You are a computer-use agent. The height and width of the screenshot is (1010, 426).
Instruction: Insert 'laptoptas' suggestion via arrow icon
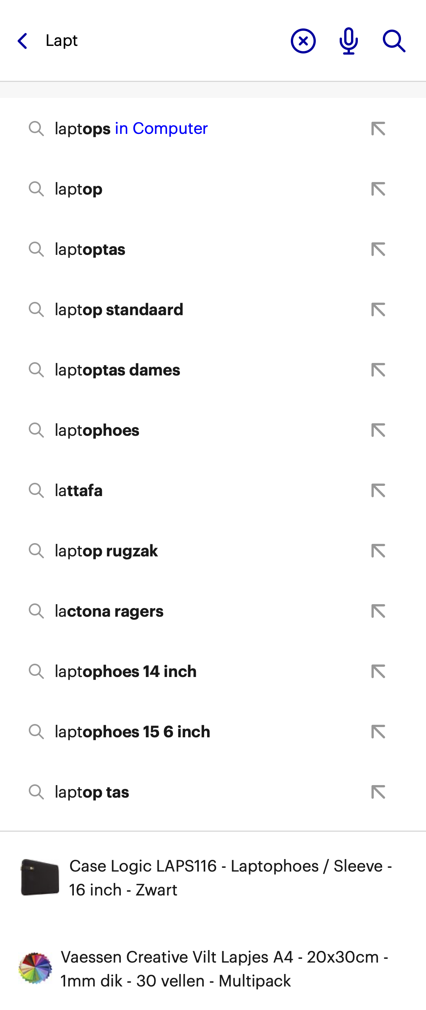[378, 249]
